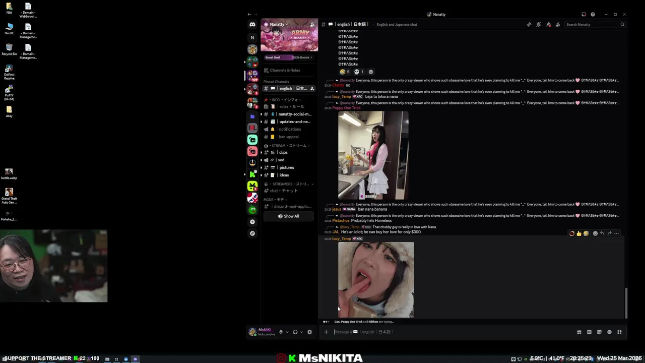This screenshot has height=363, width=645.
Task: Collapse the INFO category
Action: 285,100
